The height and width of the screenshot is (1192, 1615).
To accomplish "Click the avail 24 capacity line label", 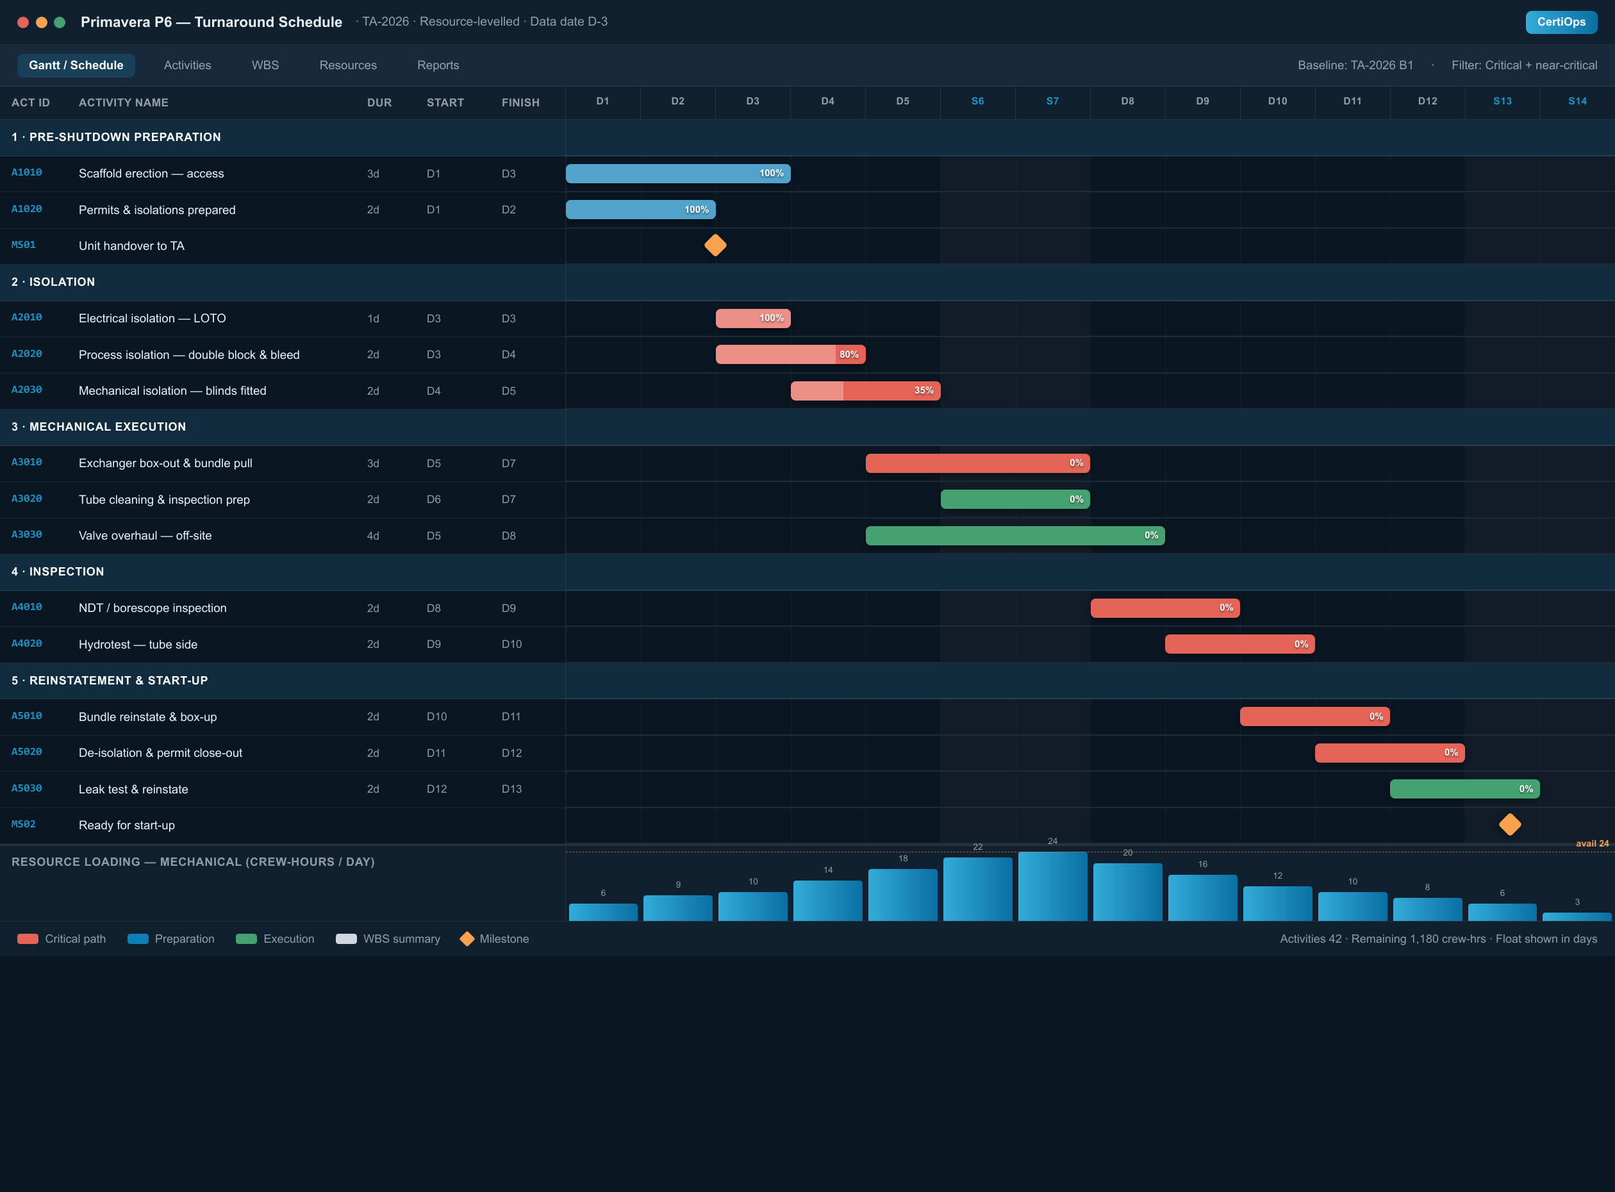I will (x=1592, y=843).
